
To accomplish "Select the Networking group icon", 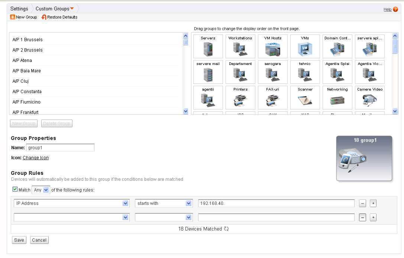I will pos(337,98).
